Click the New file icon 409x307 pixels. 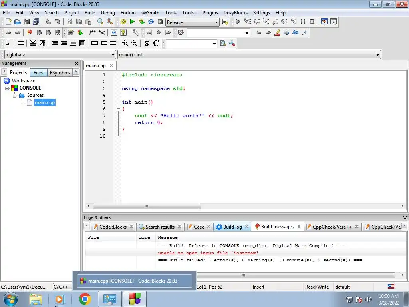click(x=8, y=22)
